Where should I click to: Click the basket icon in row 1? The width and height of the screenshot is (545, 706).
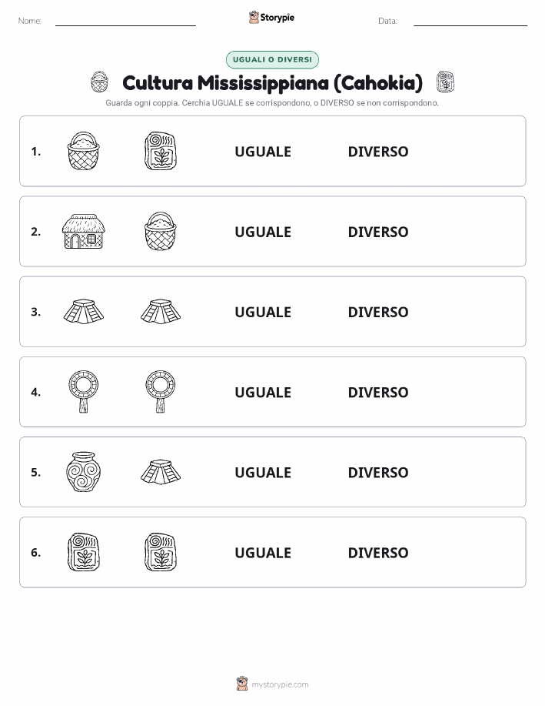(x=83, y=151)
